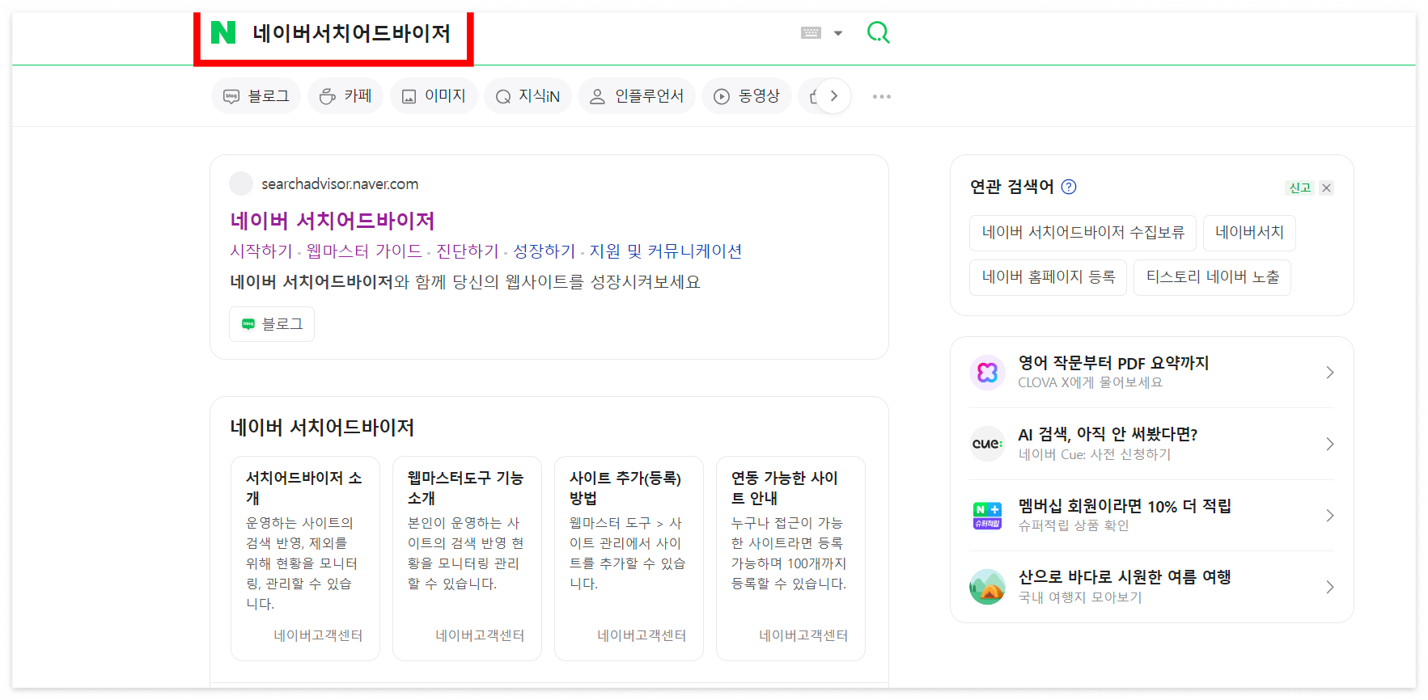Click 네이버고객센터 under 서치어드바이저 소개 card
This screenshot has height=700, width=1428.
point(318,635)
